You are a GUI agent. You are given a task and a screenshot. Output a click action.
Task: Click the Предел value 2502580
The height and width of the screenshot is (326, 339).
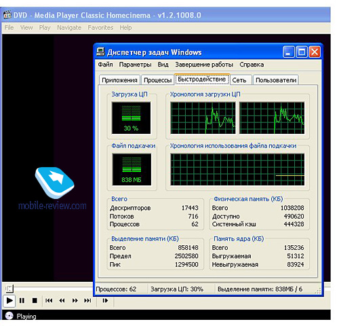pyautogui.click(x=186, y=256)
